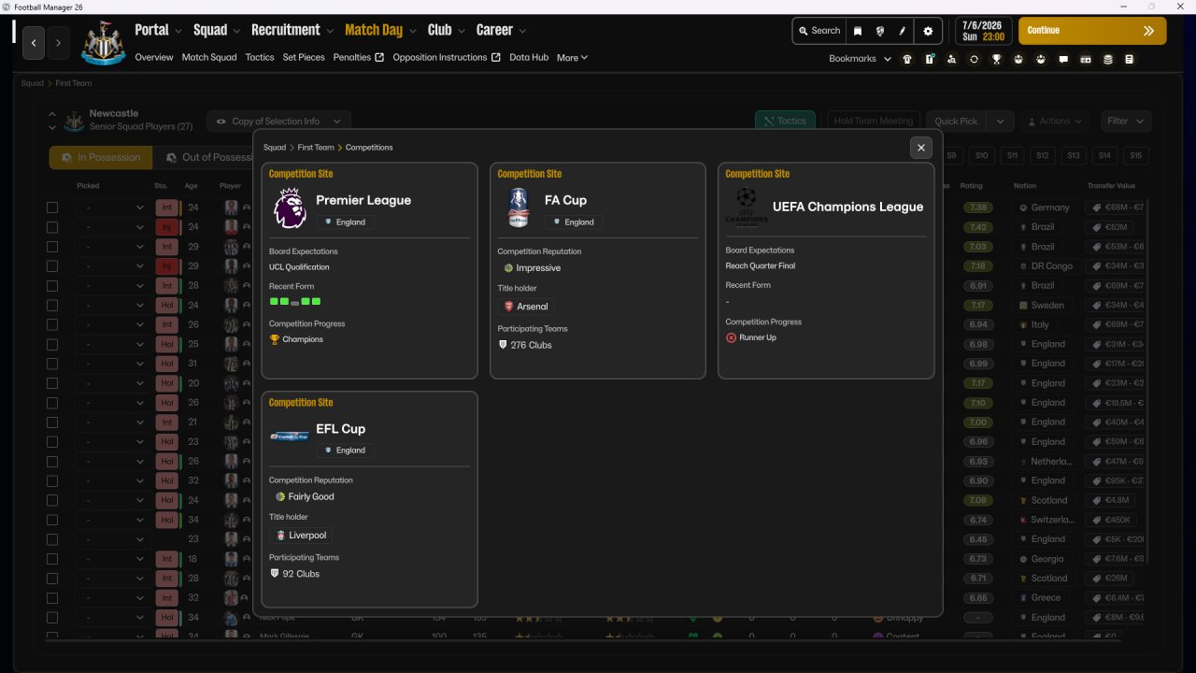Click the person with magnifier shortcut icon
Image resolution: width=1196 pixels, height=673 pixels.
pyautogui.click(x=951, y=59)
